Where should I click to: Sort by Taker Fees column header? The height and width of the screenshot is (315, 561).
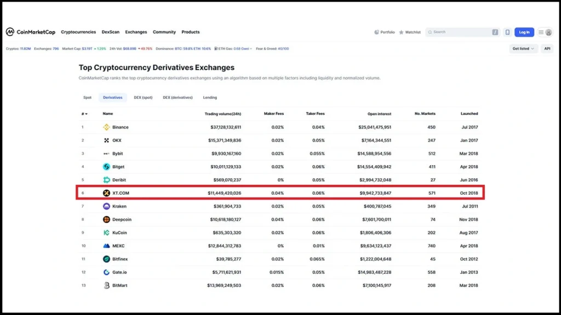click(315, 114)
